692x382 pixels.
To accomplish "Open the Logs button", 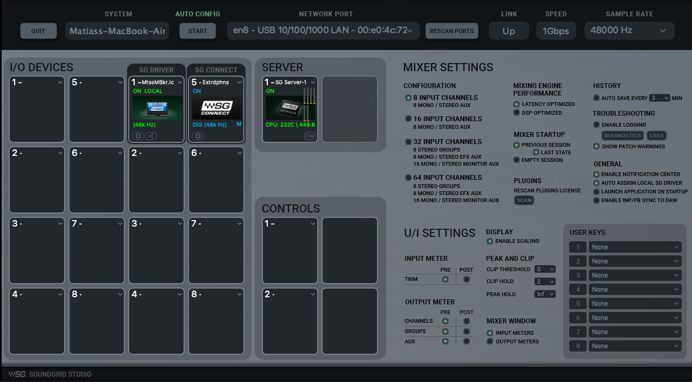I will click(656, 136).
